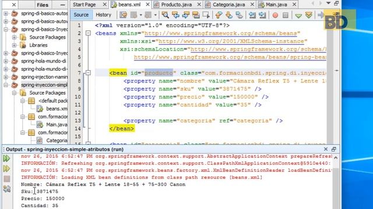Find next occurrence in editor toolbar

click(185, 15)
